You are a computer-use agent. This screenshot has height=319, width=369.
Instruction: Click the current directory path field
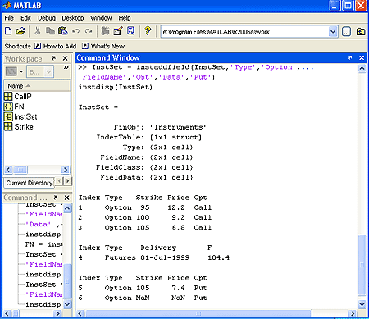pos(244,32)
